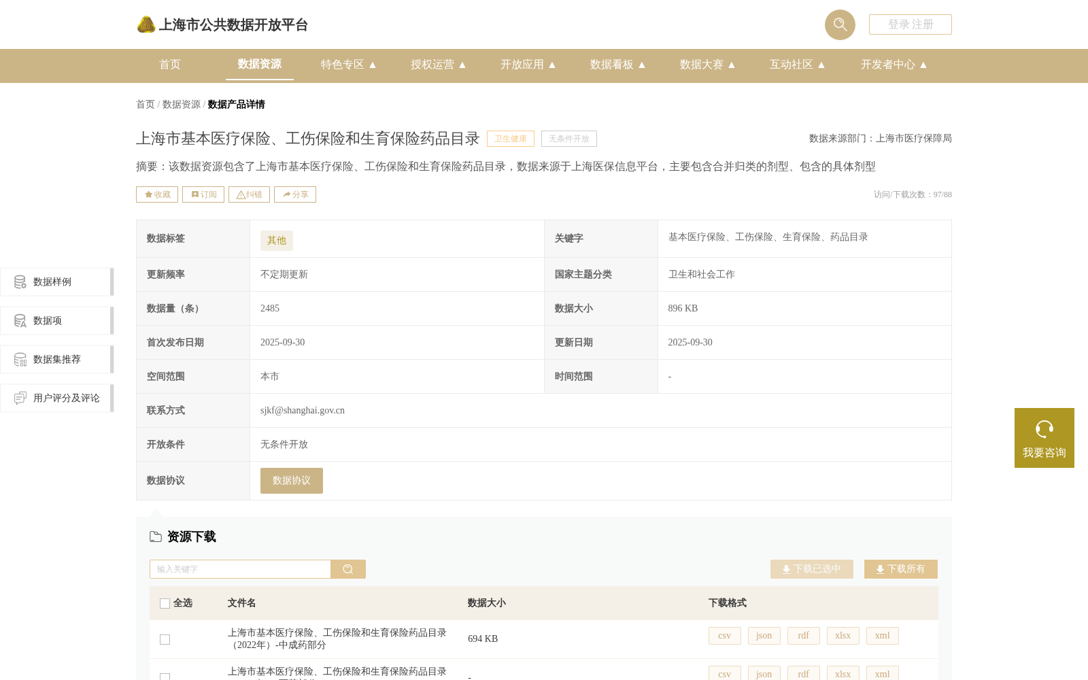Image resolution: width=1088 pixels, height=680 pixels.
Task: Click the 我要咨询 headset widget
Action: point(1044,438)
